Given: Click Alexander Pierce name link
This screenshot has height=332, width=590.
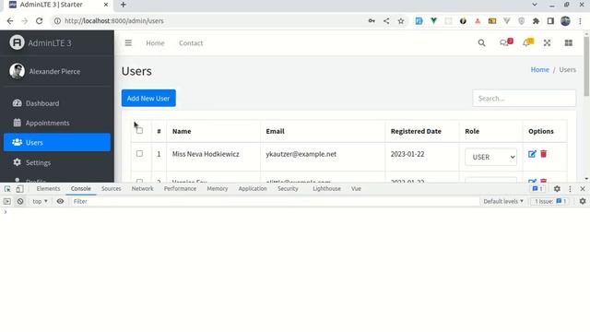Looking at the screenshot, I should [54, 71].
